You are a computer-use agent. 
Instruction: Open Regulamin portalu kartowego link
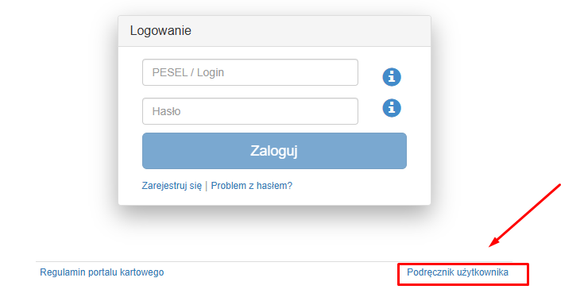click(102, 272)
